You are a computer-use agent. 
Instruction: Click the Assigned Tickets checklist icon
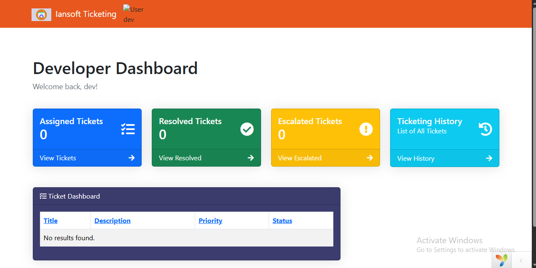128,129
